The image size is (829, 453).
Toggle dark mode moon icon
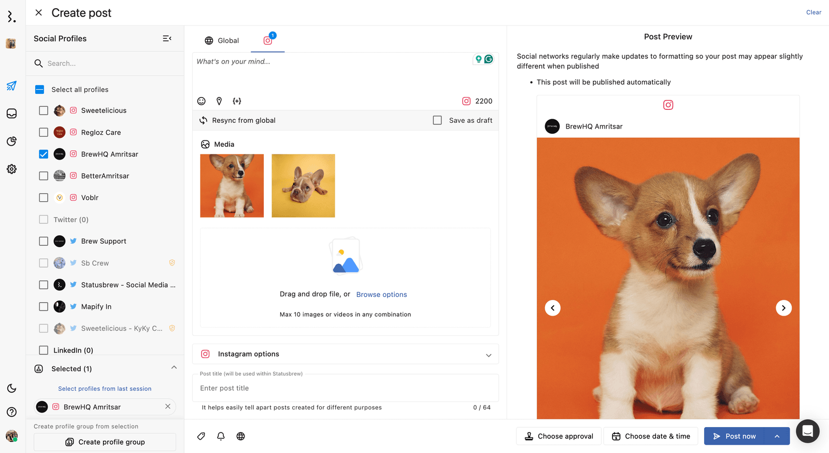coord(11,388)
